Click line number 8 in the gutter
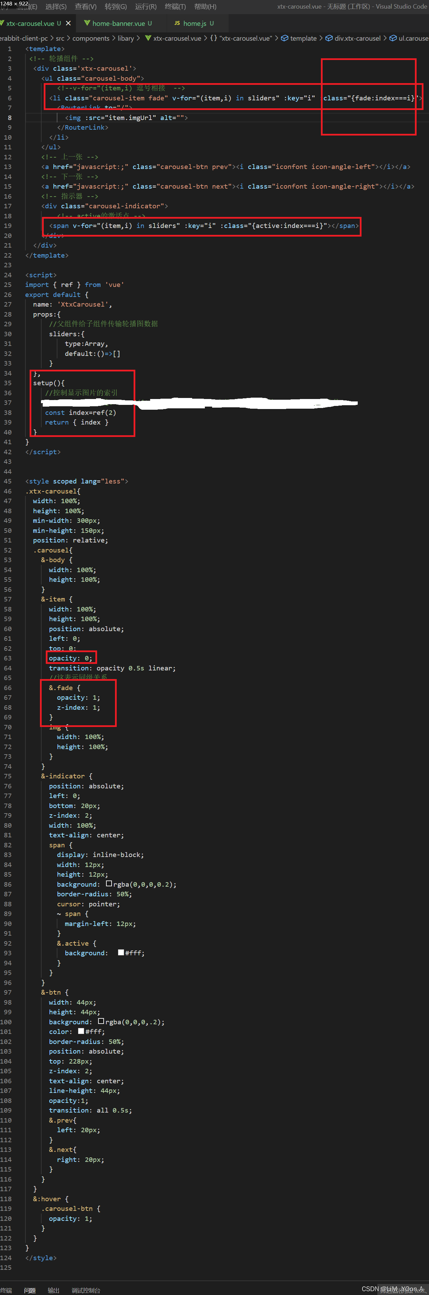 pyautogui.click(x=10, y=118)
